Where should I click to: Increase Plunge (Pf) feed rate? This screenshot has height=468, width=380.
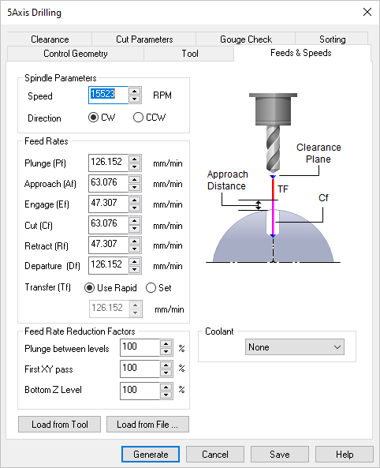click(135, 159)
